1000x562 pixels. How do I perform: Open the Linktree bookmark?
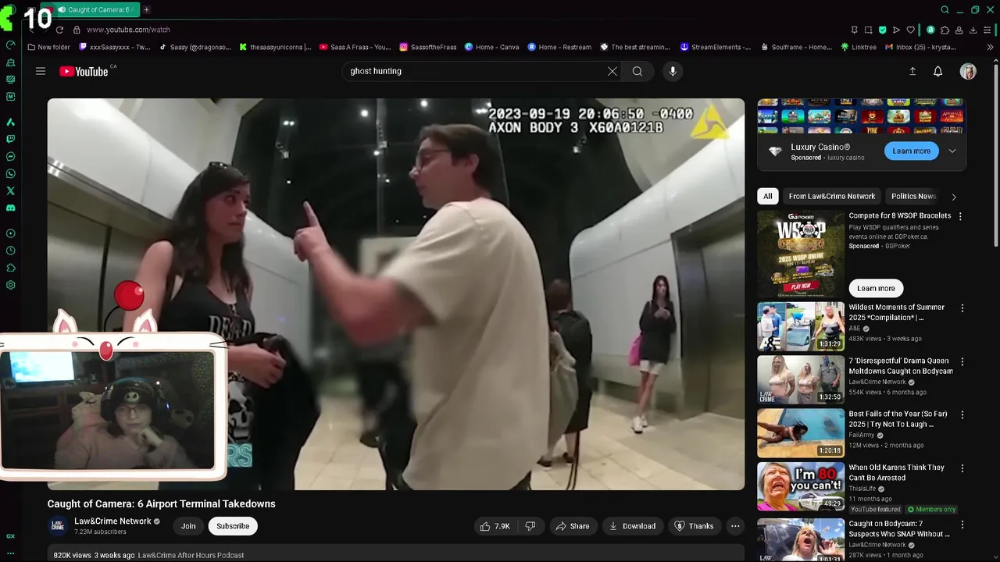pos(859,47)
